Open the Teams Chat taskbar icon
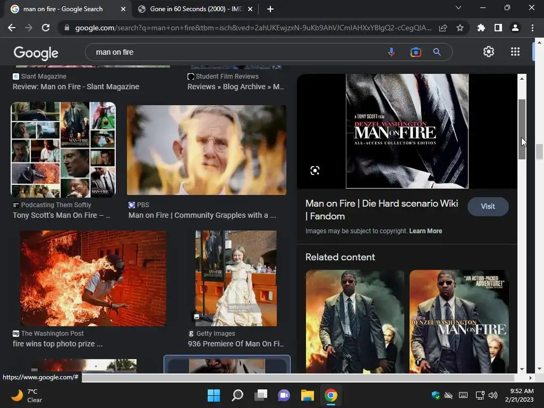This screenshot has width=544, height=408. click(x=284, y=395)
